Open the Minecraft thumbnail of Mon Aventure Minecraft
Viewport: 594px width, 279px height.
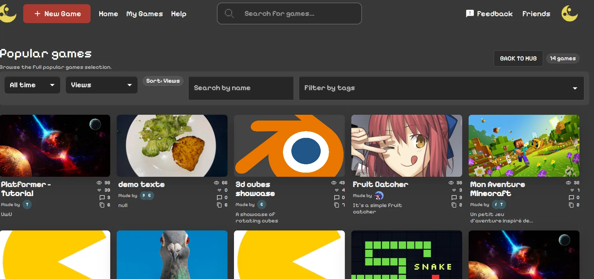pyautogui.click(x=524, y=146)
